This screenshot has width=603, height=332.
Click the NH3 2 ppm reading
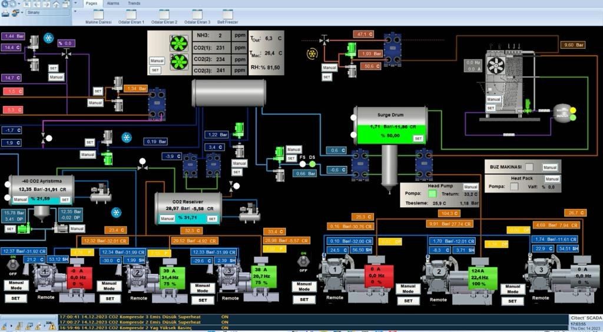[220, 35]
